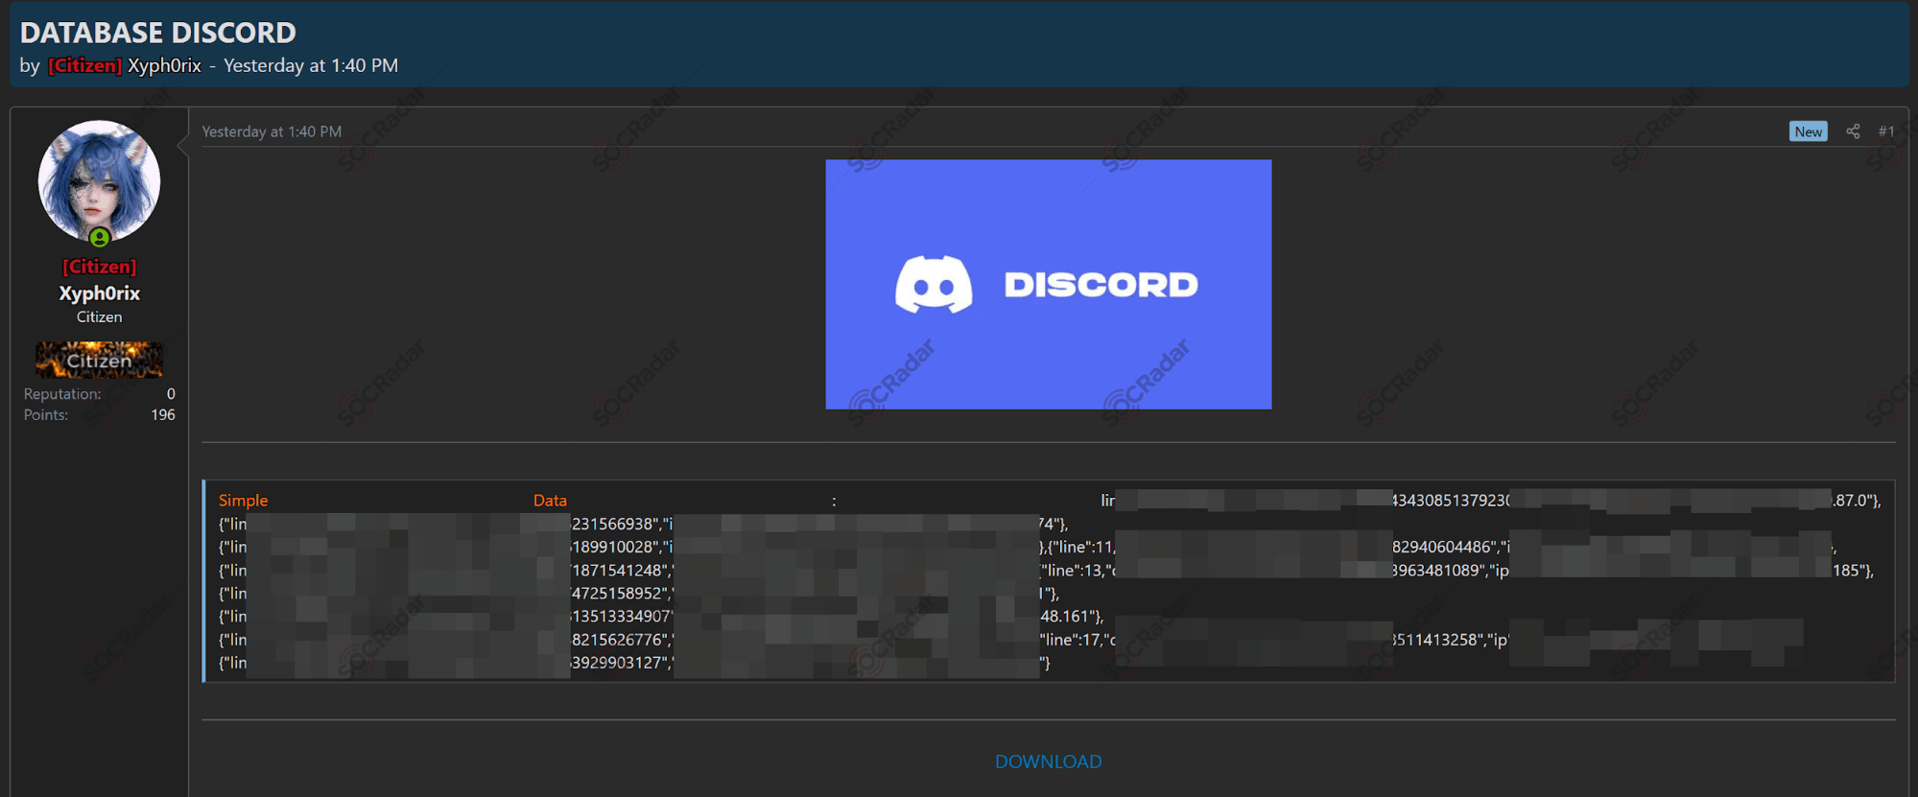Screen dimensions: 1918x797
Task: Click the Reputation value 0
Action: click(x=171, y=394)
